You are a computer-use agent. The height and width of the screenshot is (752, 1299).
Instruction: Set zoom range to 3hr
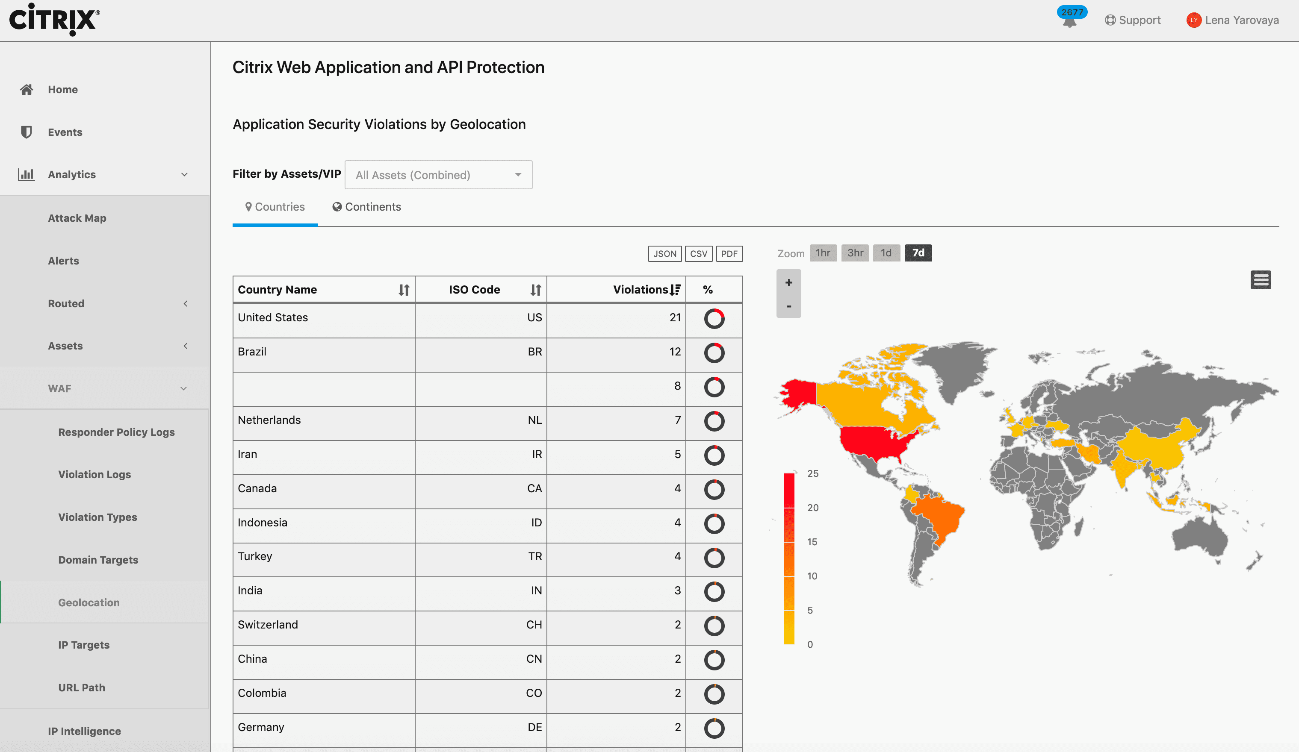[x=855, y=253]
